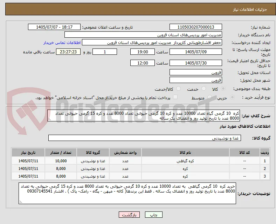Click the کد کالا column header
Image resolution: width=276 pixels, height=224 pixels.
[x=244, y=152]
